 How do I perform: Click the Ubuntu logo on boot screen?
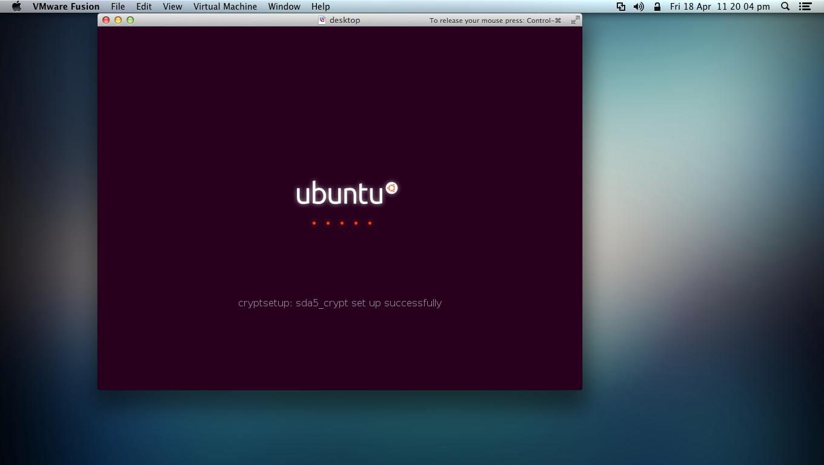point(347,194)
